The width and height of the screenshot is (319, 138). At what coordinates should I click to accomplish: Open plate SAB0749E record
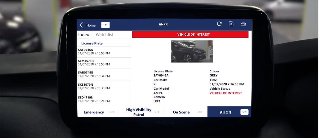(x=104, y=74)
